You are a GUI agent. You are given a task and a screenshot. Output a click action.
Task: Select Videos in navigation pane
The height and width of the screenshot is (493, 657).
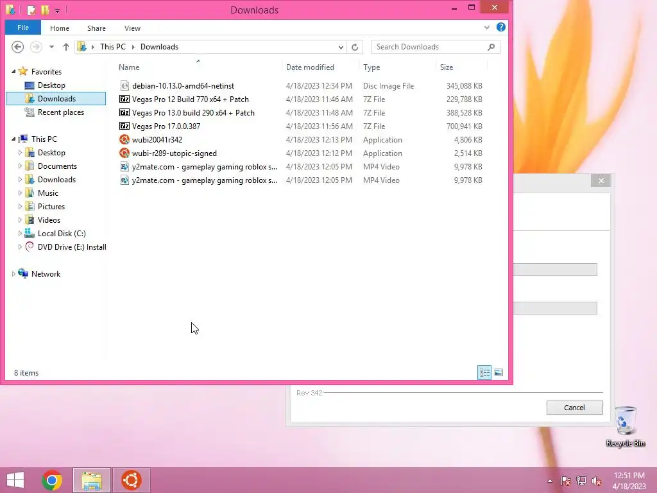coord(49,220)
